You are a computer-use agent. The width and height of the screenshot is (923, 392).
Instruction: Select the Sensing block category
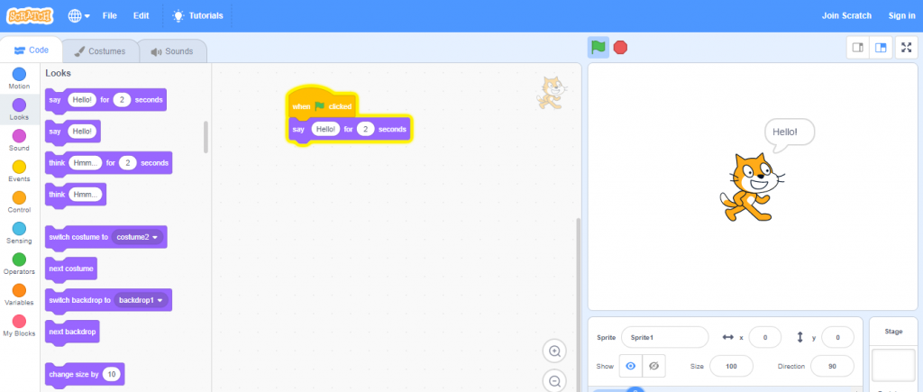pyautogui.click(x=19, y=233)
